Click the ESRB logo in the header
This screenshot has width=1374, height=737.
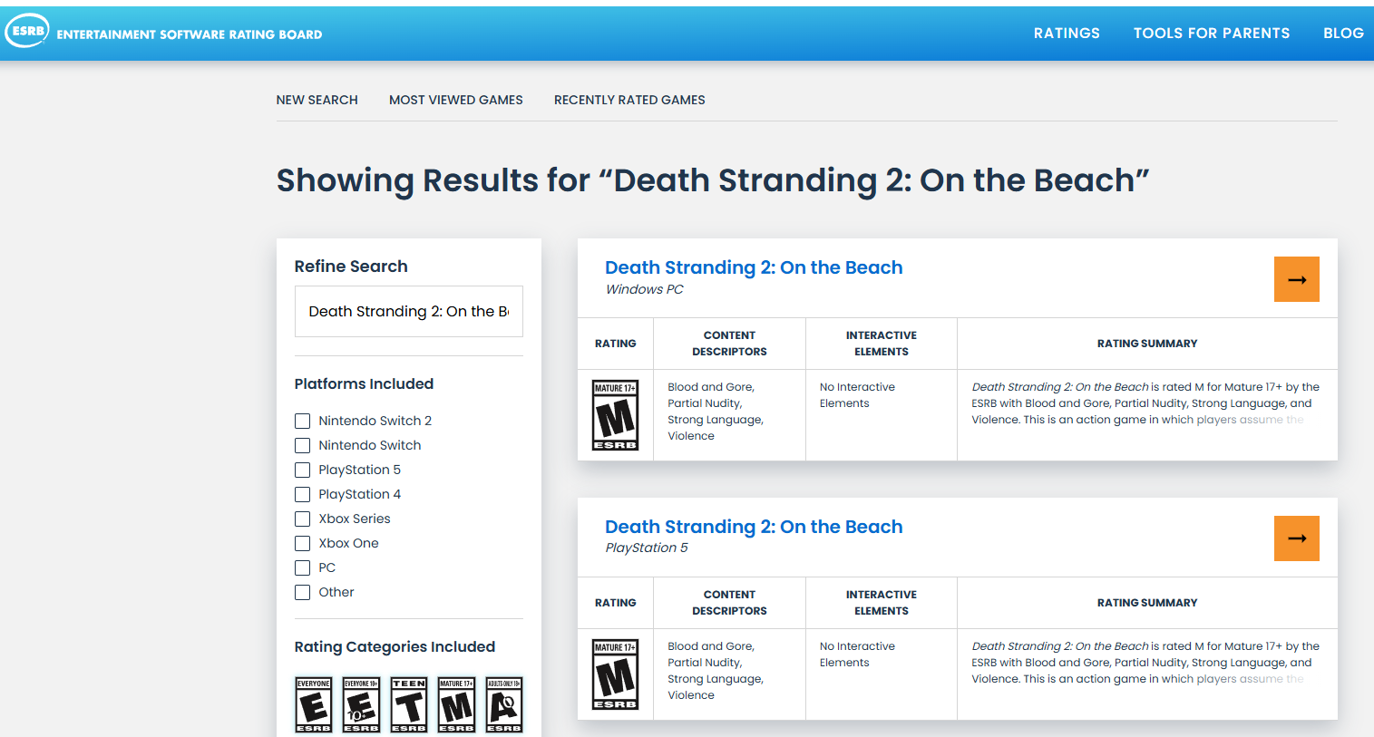26,31
